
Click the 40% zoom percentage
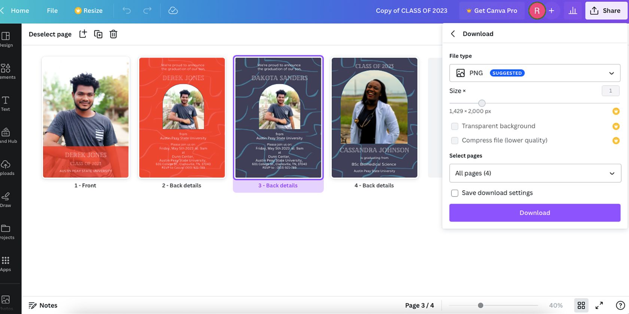[x=556, y=305]
